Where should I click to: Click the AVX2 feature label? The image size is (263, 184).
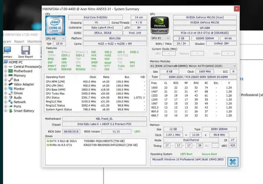click(108, 55)
